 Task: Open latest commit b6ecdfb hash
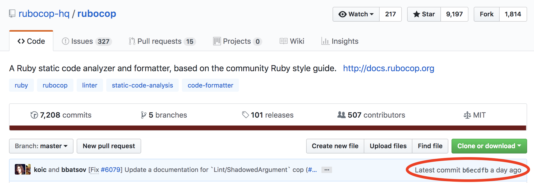pyautogui.click(x=475, y=170)
